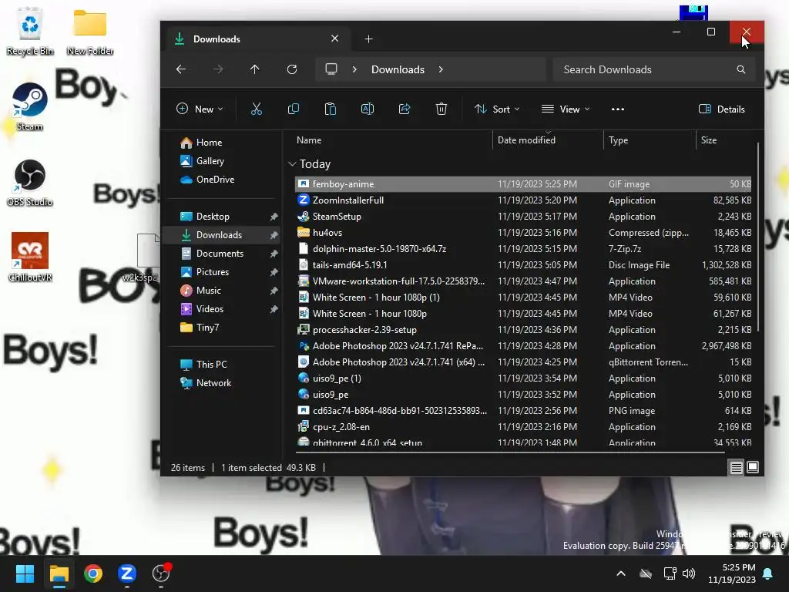Sort by Date modified column header
The width and height of the screenshot is (789, 592).
548,140
